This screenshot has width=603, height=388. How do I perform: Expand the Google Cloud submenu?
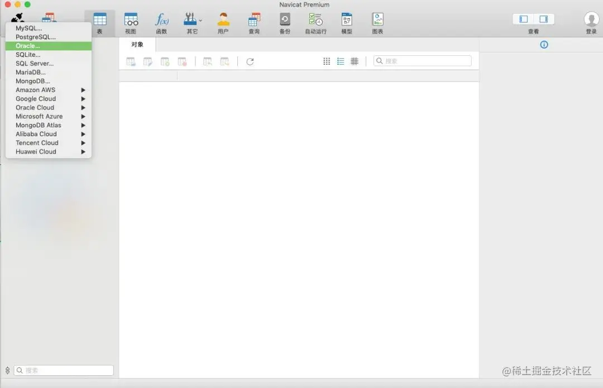pos(49,99)
